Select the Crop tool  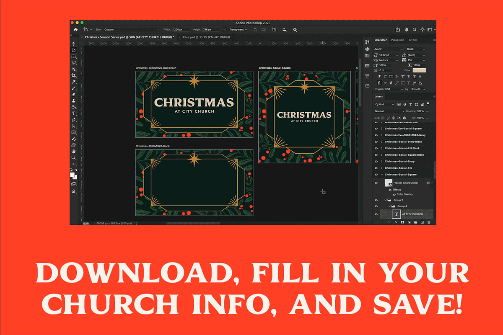pyautogui.click(x=74, y=75)
